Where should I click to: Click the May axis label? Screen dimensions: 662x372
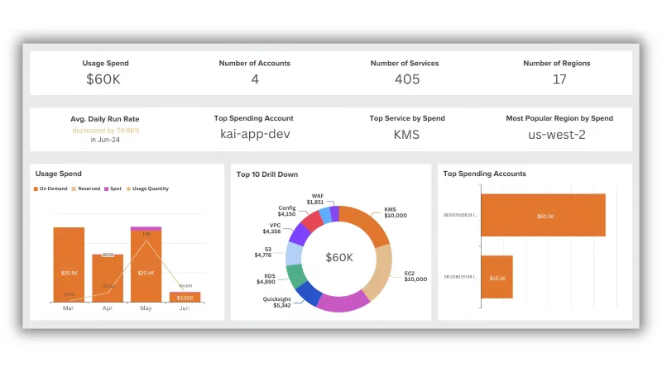[x=146, y=308]
